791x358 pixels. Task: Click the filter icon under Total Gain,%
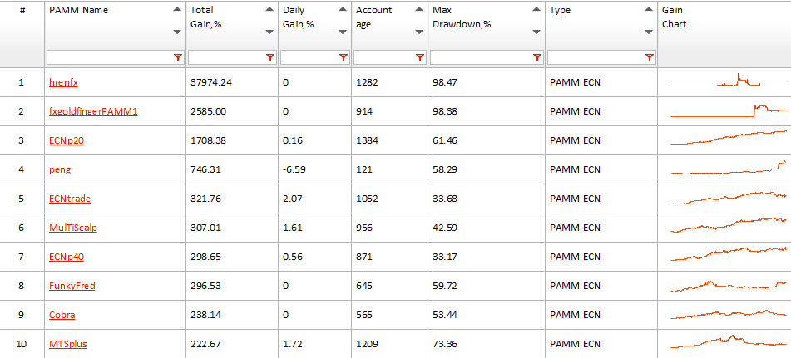tap(269, 57)
